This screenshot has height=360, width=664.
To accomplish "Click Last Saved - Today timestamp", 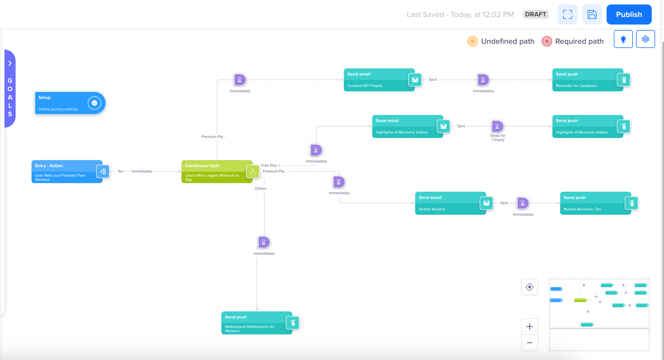I will [x=460, y=14].
